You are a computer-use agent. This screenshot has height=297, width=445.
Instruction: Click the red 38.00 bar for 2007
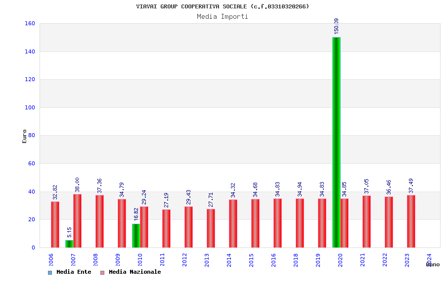pyautogui.click(x=77, y=221)
